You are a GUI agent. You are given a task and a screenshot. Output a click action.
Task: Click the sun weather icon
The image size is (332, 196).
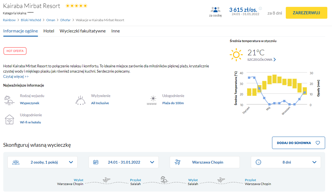point(236,54)
